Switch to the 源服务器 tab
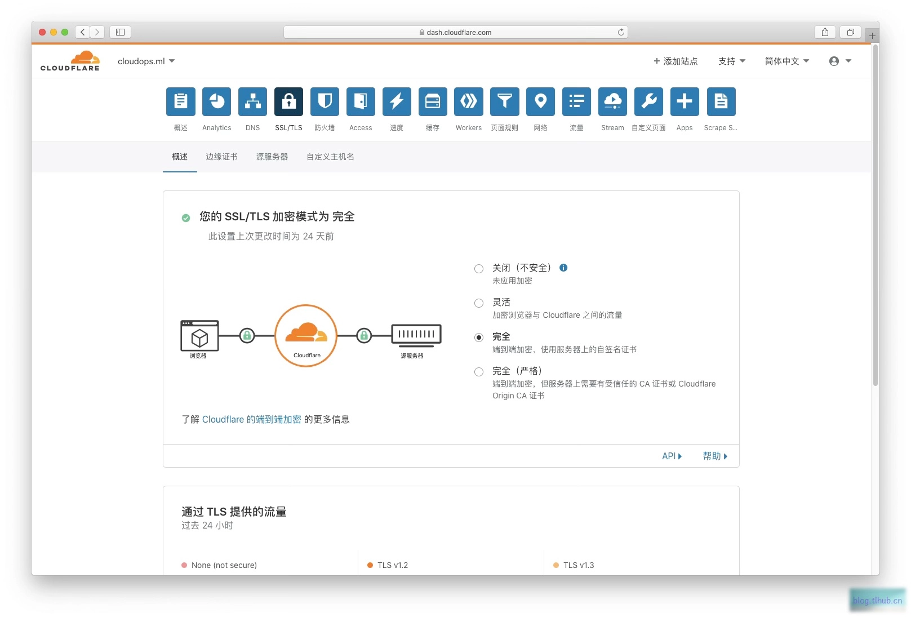This screenshot has height=617, width=911. point(272,157)
